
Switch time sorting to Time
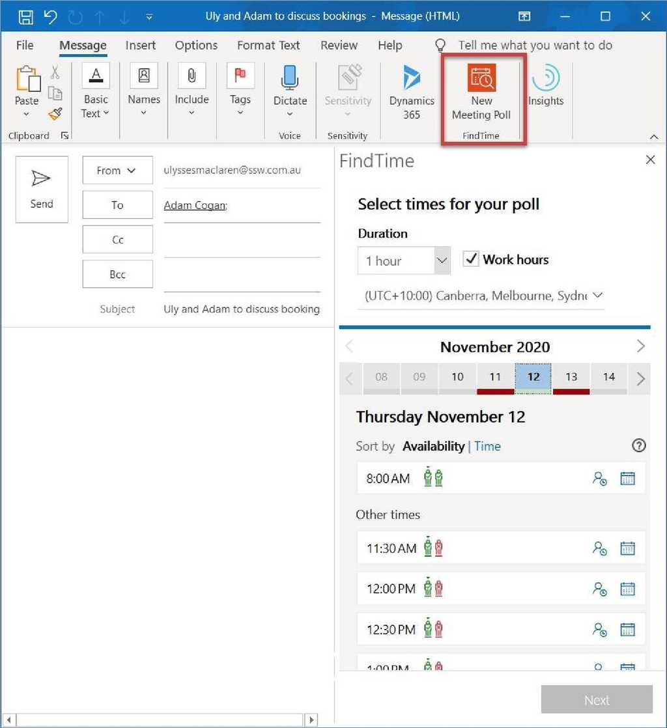487,446
